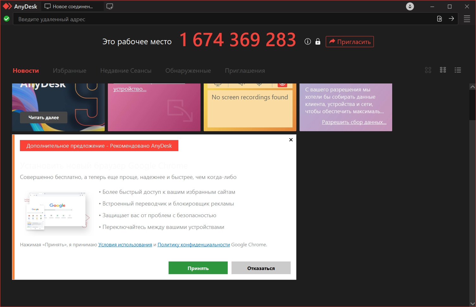
Task: Click the AnyDesk logo icon
Action: [x=7, y=6]
